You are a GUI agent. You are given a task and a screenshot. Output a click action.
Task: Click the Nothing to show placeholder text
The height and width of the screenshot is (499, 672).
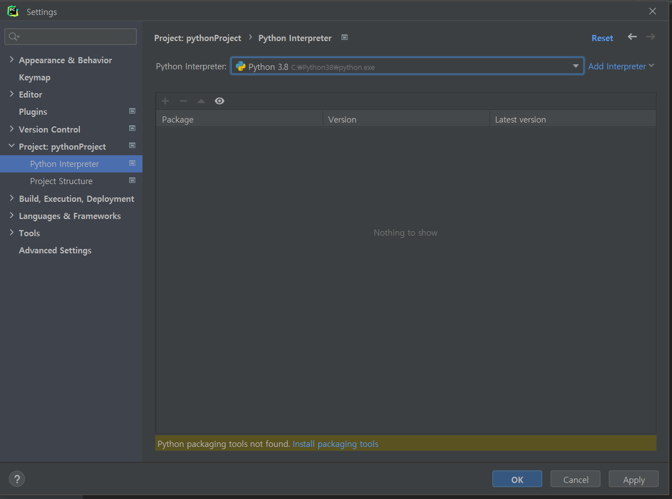405,233
